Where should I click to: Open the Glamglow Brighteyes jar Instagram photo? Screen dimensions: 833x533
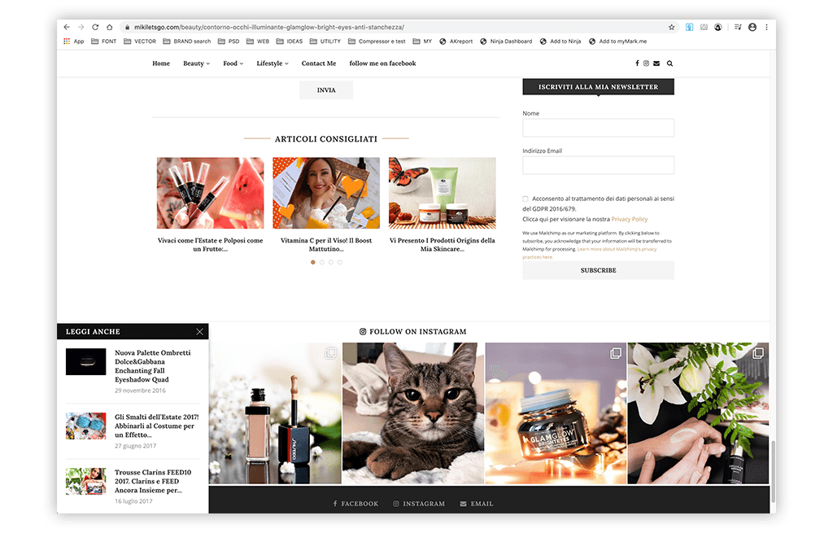pos(556,413)
